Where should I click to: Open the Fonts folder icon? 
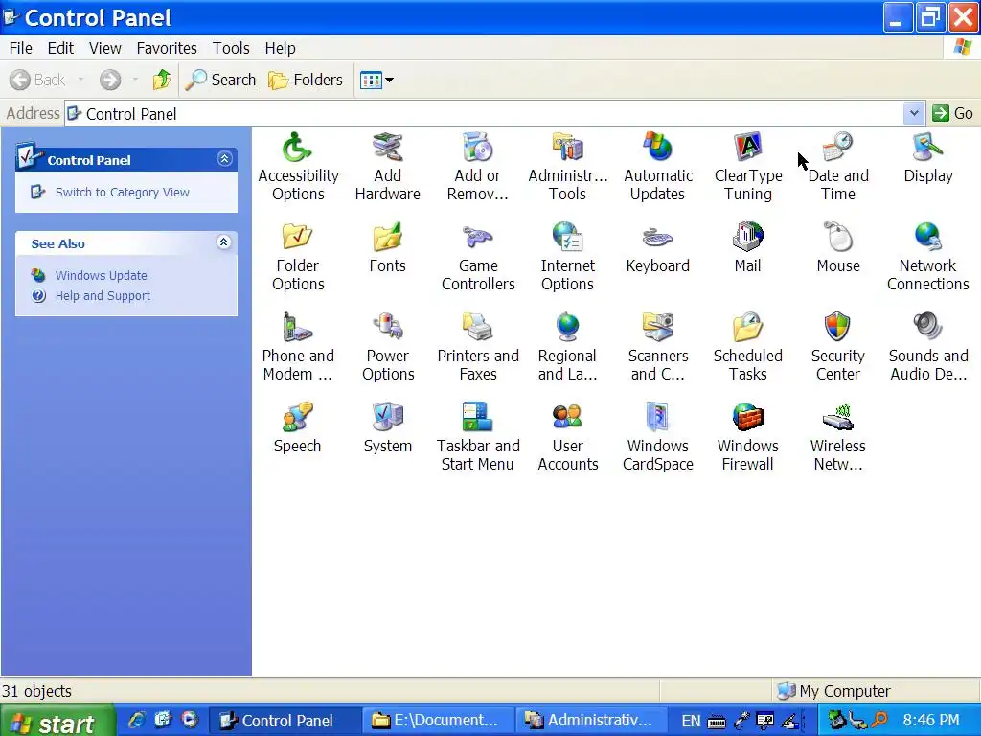point(387,238)
